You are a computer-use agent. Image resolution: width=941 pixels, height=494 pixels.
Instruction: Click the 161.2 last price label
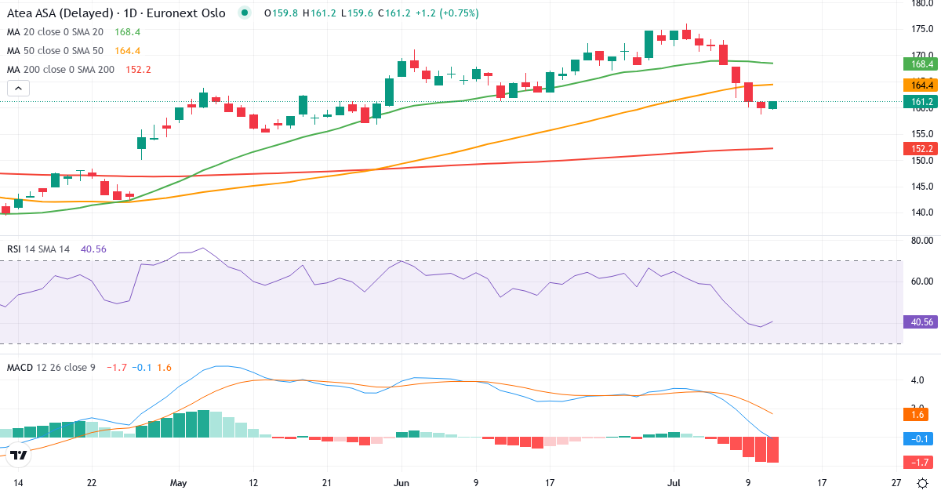pos(921,101)
